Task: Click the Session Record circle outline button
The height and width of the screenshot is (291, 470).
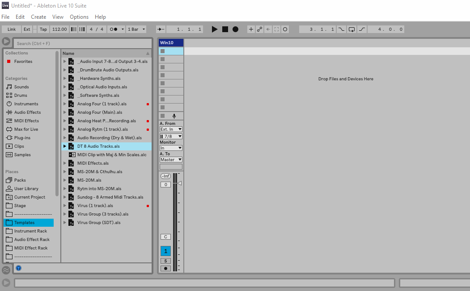Action: point(285,29)
